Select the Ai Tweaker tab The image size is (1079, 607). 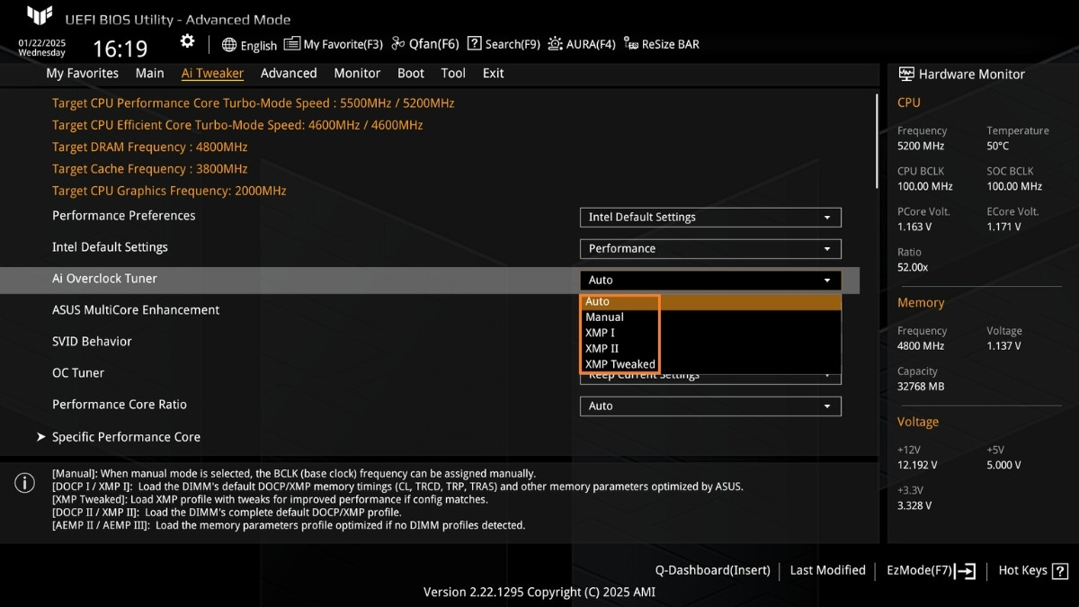click(212, 74)
